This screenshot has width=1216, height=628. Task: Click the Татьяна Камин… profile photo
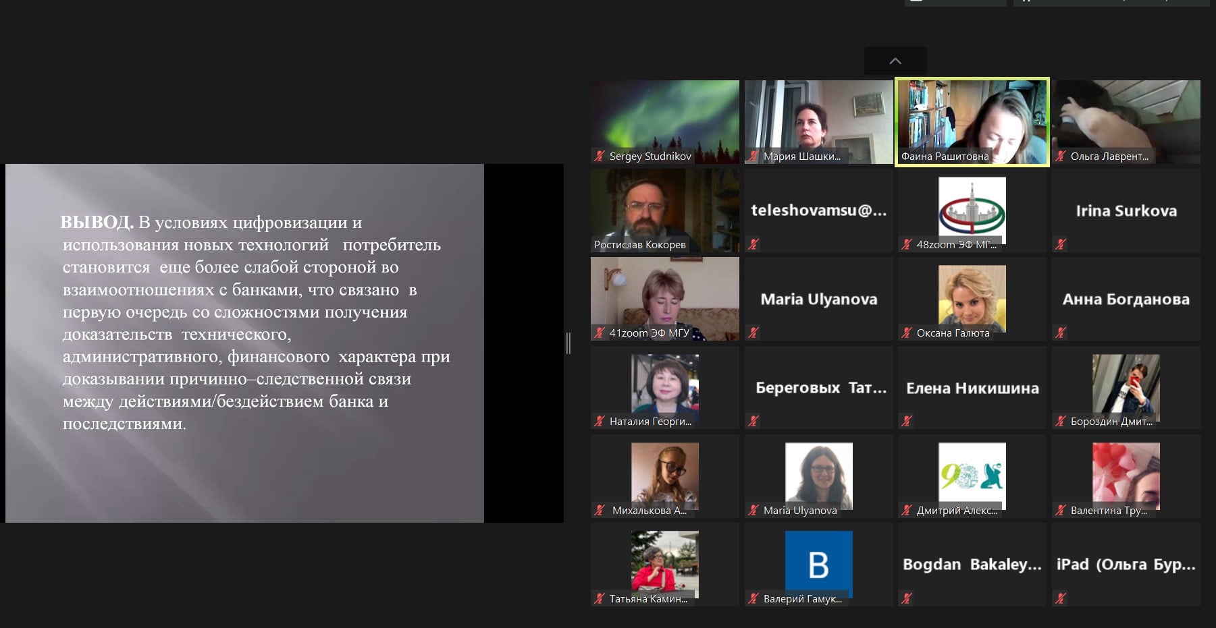coord(665,564)
